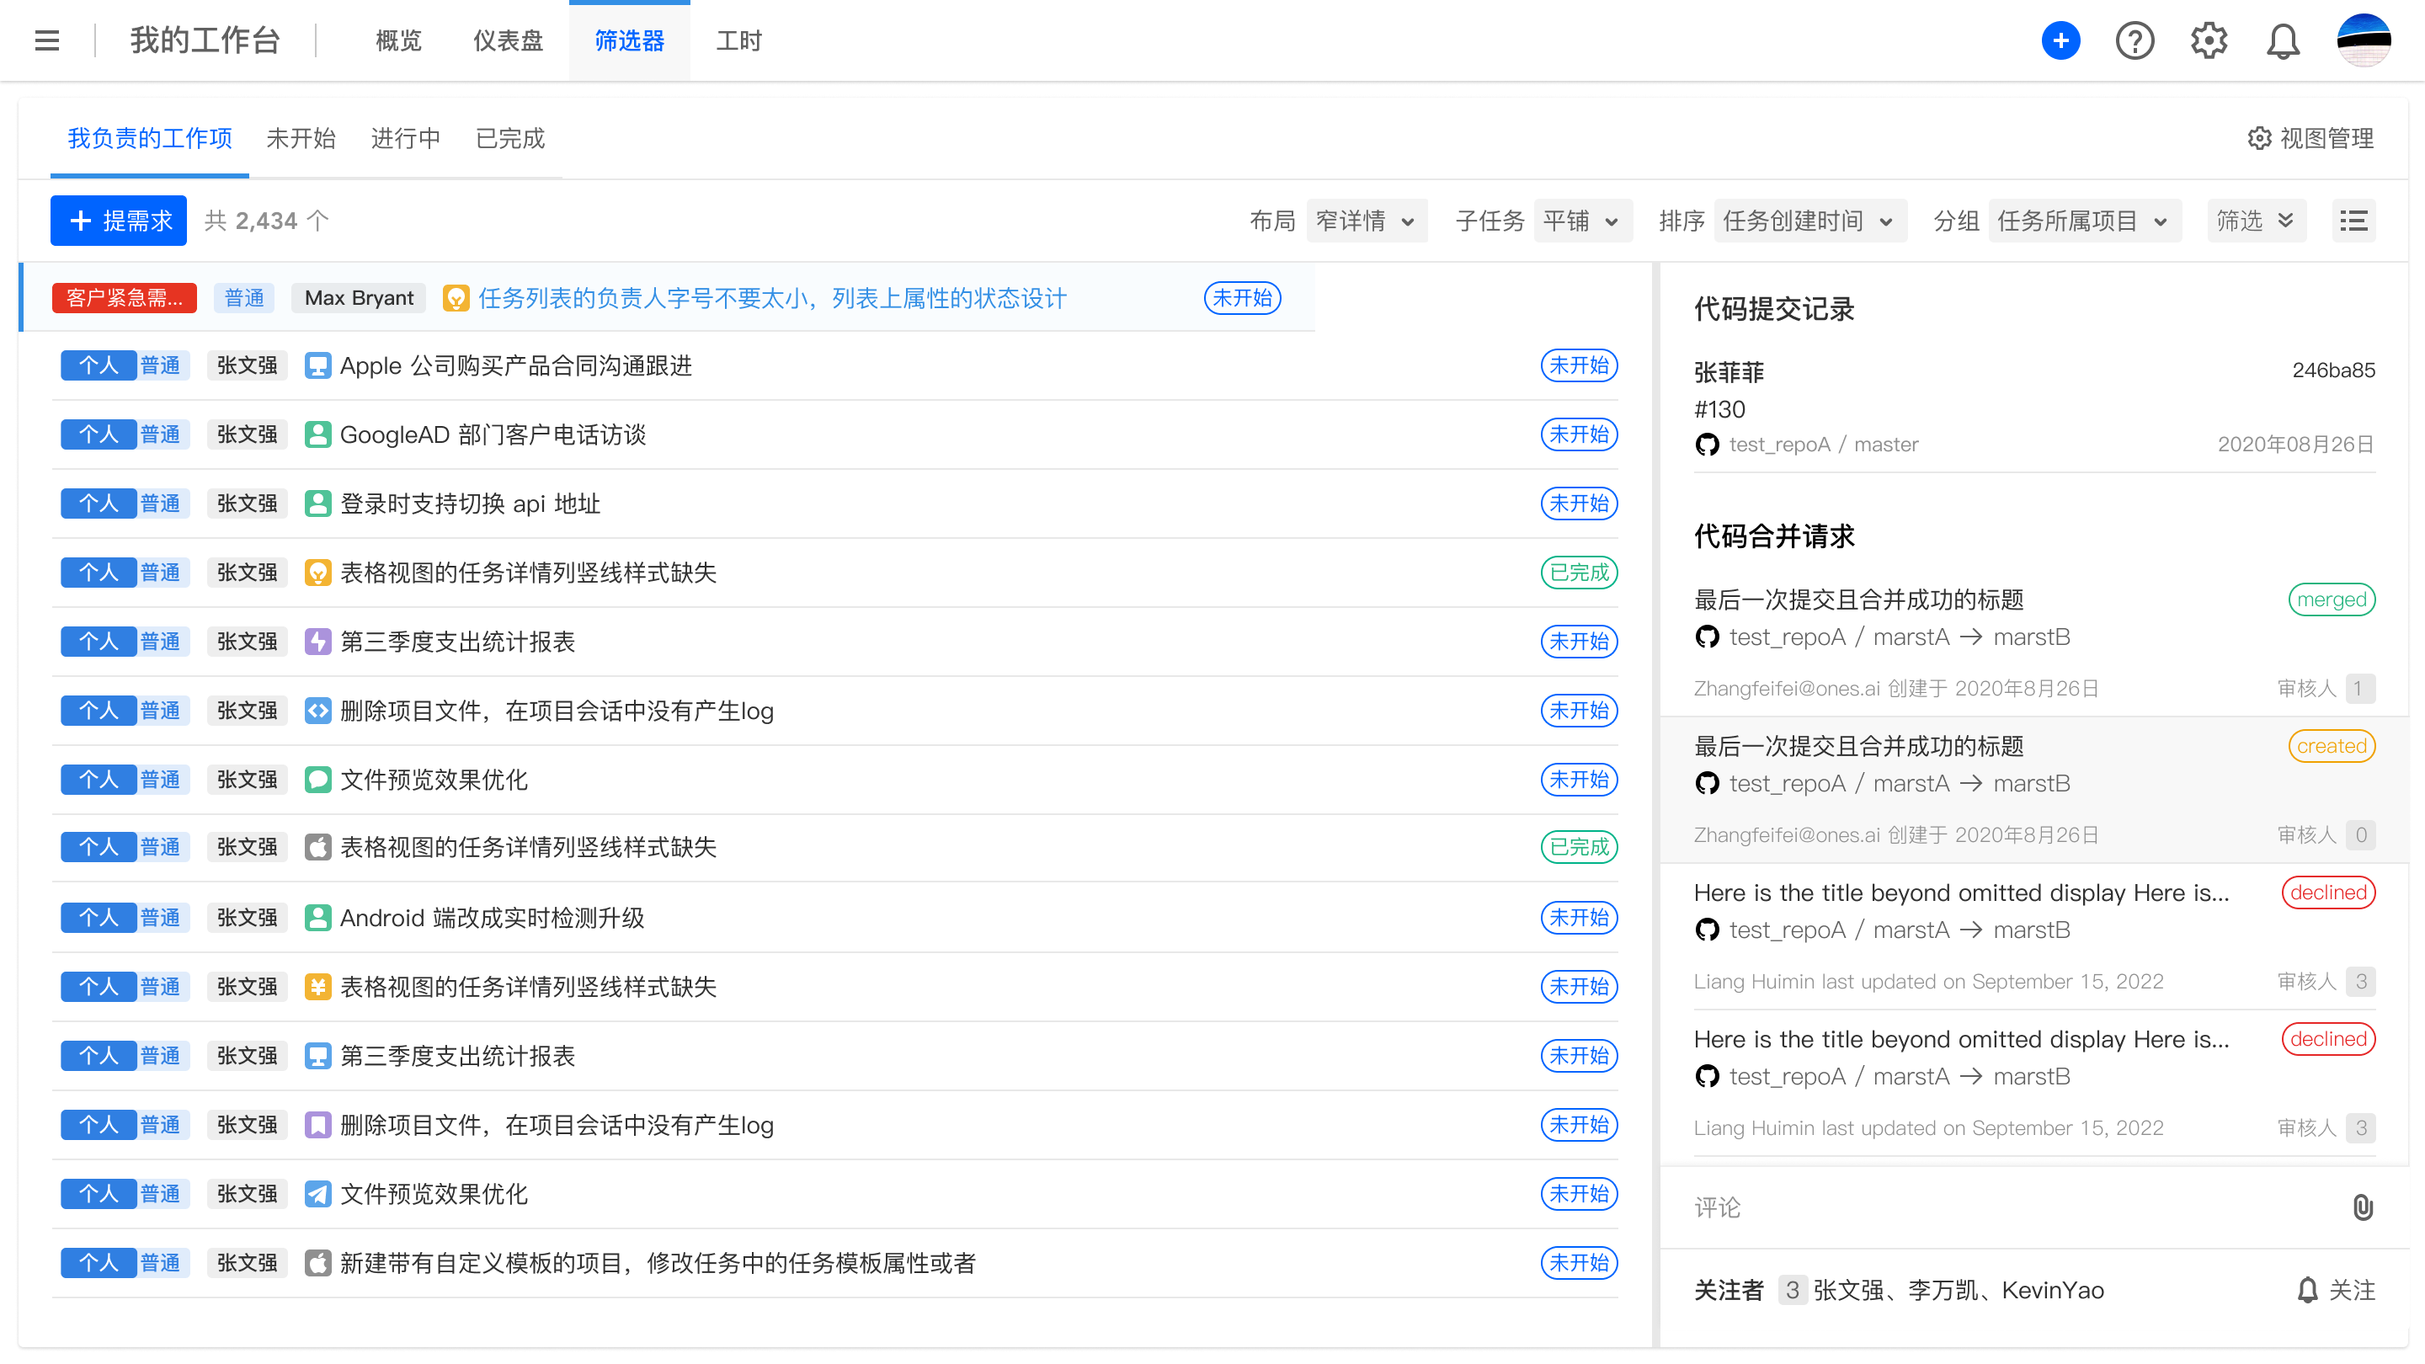Click commit reference #130

[x=1719, y=409]
